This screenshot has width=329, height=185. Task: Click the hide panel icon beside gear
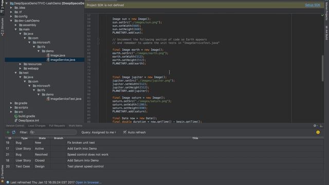point(321,125)
